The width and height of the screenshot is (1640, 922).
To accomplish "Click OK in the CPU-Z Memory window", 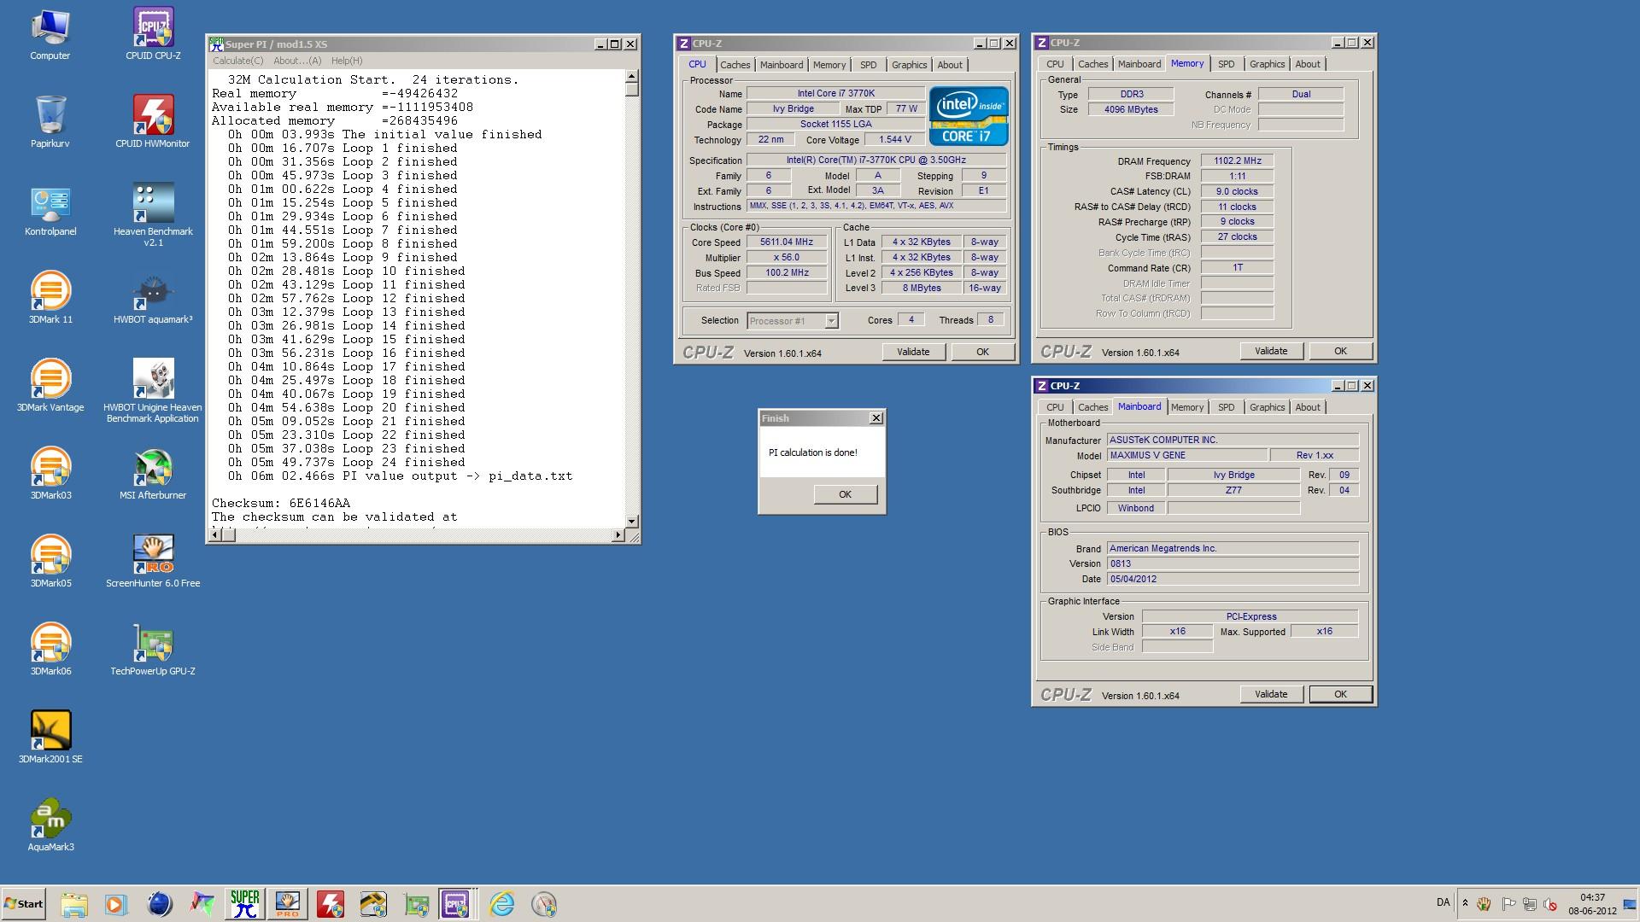I will tap(1340, 351).
